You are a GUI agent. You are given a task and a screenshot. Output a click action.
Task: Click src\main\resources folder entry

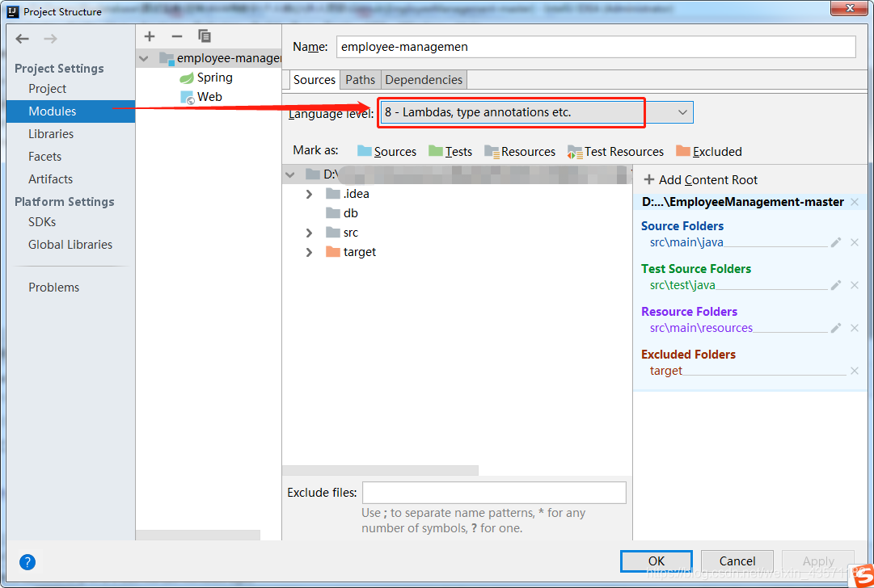701,328
